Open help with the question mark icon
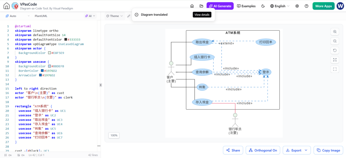This screenshot has width=346, height=158. click(306, 6)
